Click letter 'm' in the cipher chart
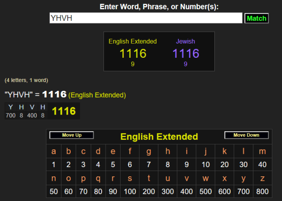Image resolution: width=282 pixels, height=201 pixels. click(263, 152)
